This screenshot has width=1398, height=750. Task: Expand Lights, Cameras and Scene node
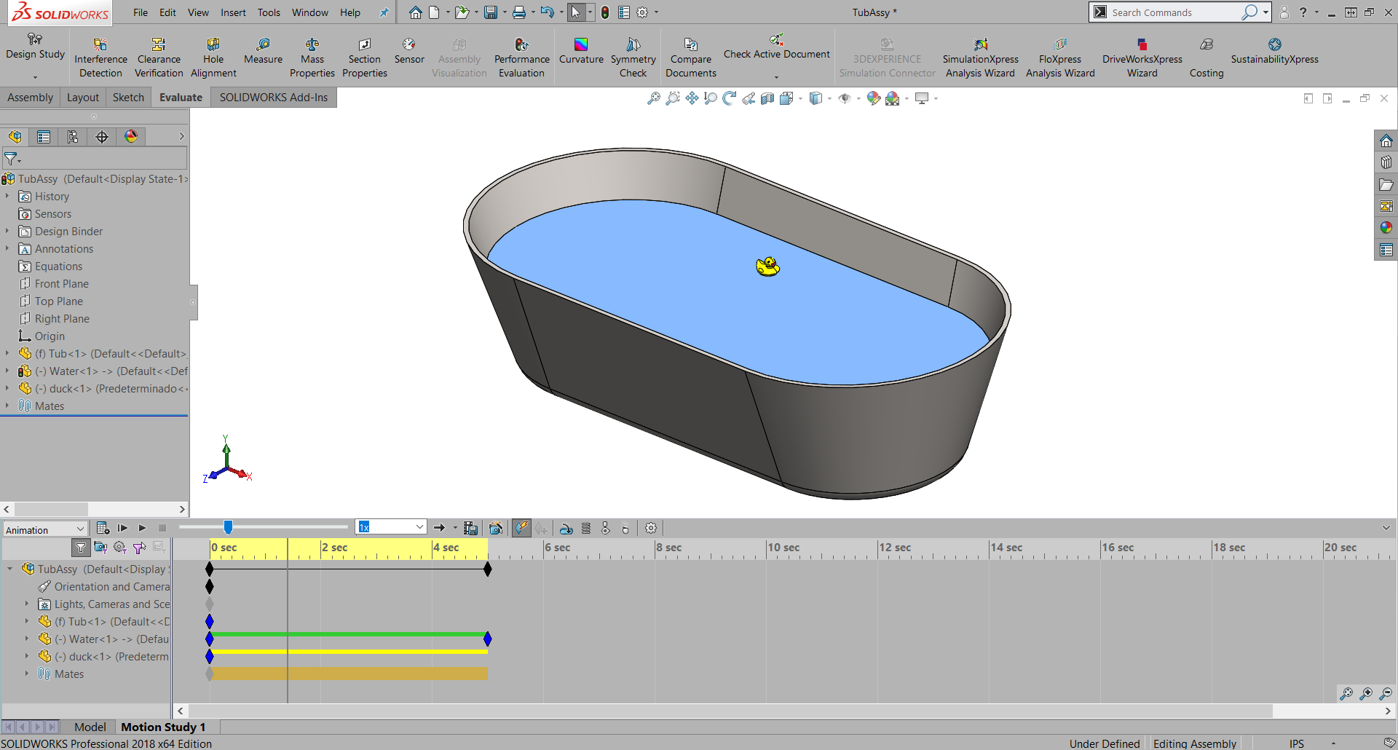tap(27, 604)
